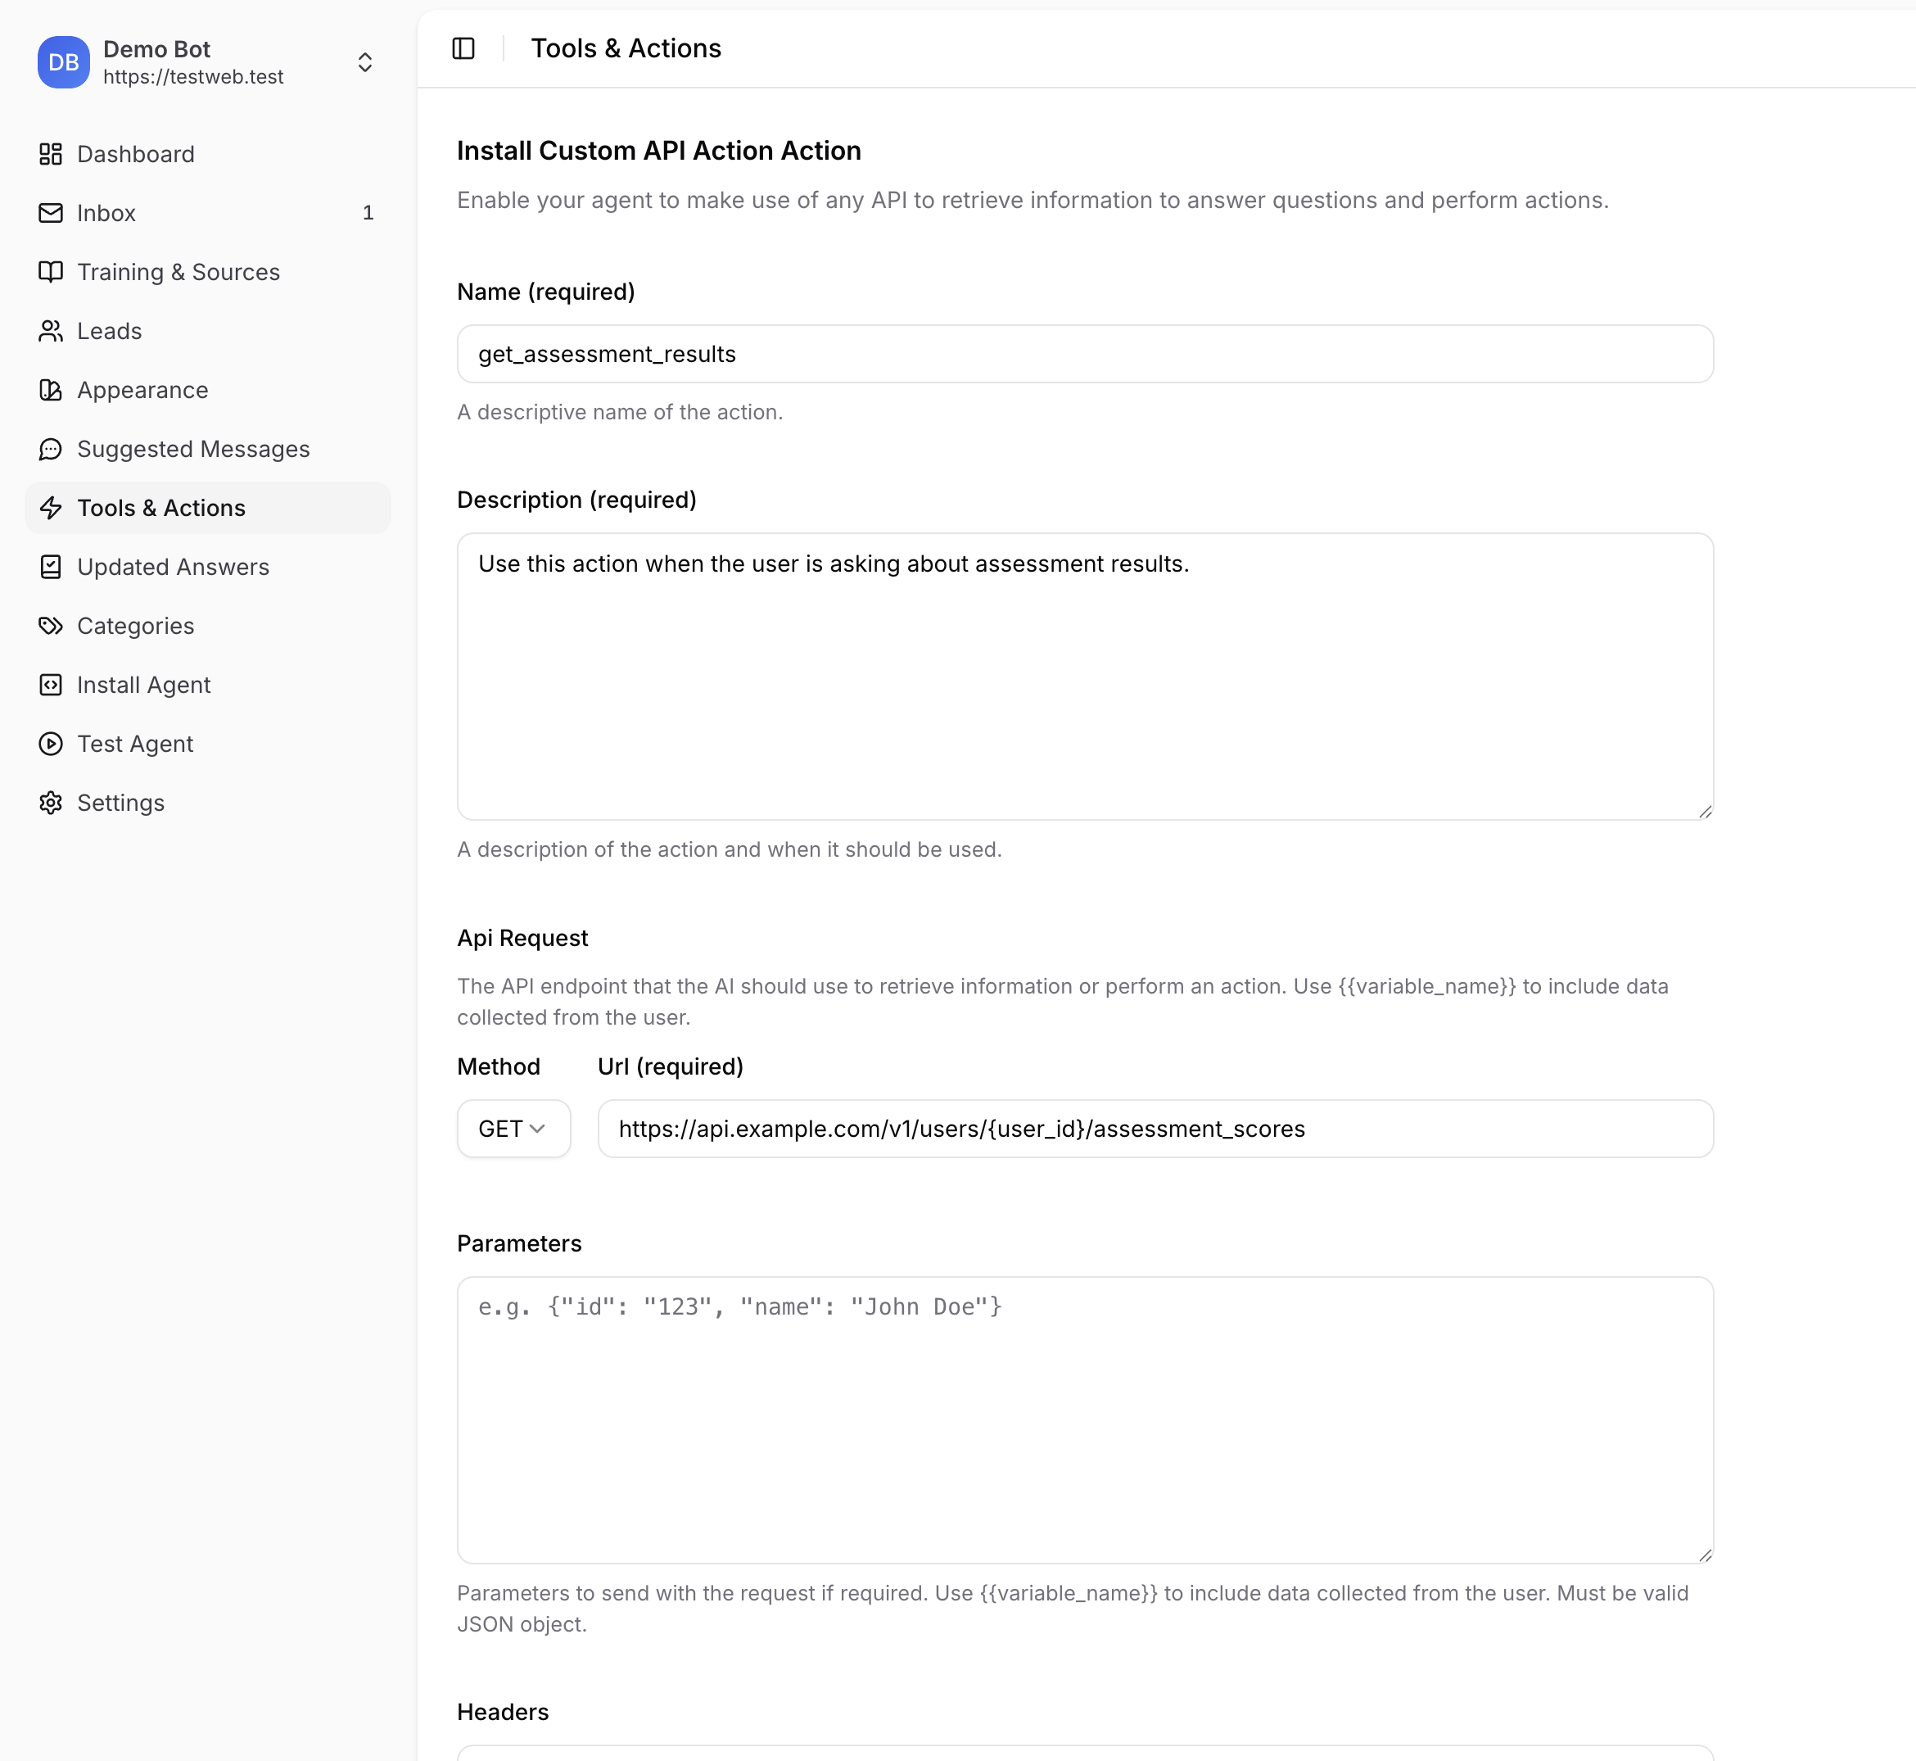This screenshot has height=1761, width=1916.
Task: Select Tools & Actions menu item
Action: coord(161,508)
